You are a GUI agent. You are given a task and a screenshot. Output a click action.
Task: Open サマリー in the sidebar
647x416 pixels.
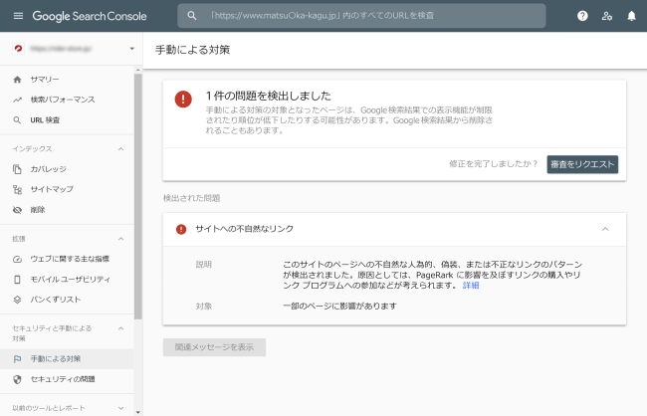45,80
